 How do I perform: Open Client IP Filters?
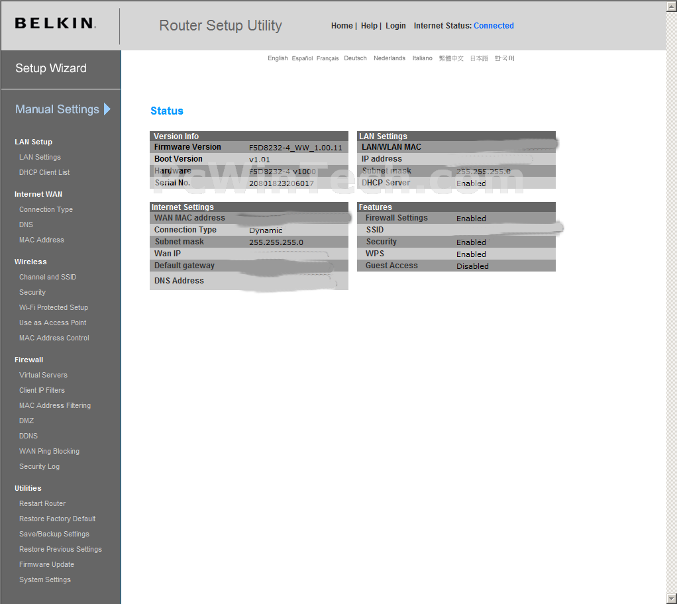click(42, 390)
